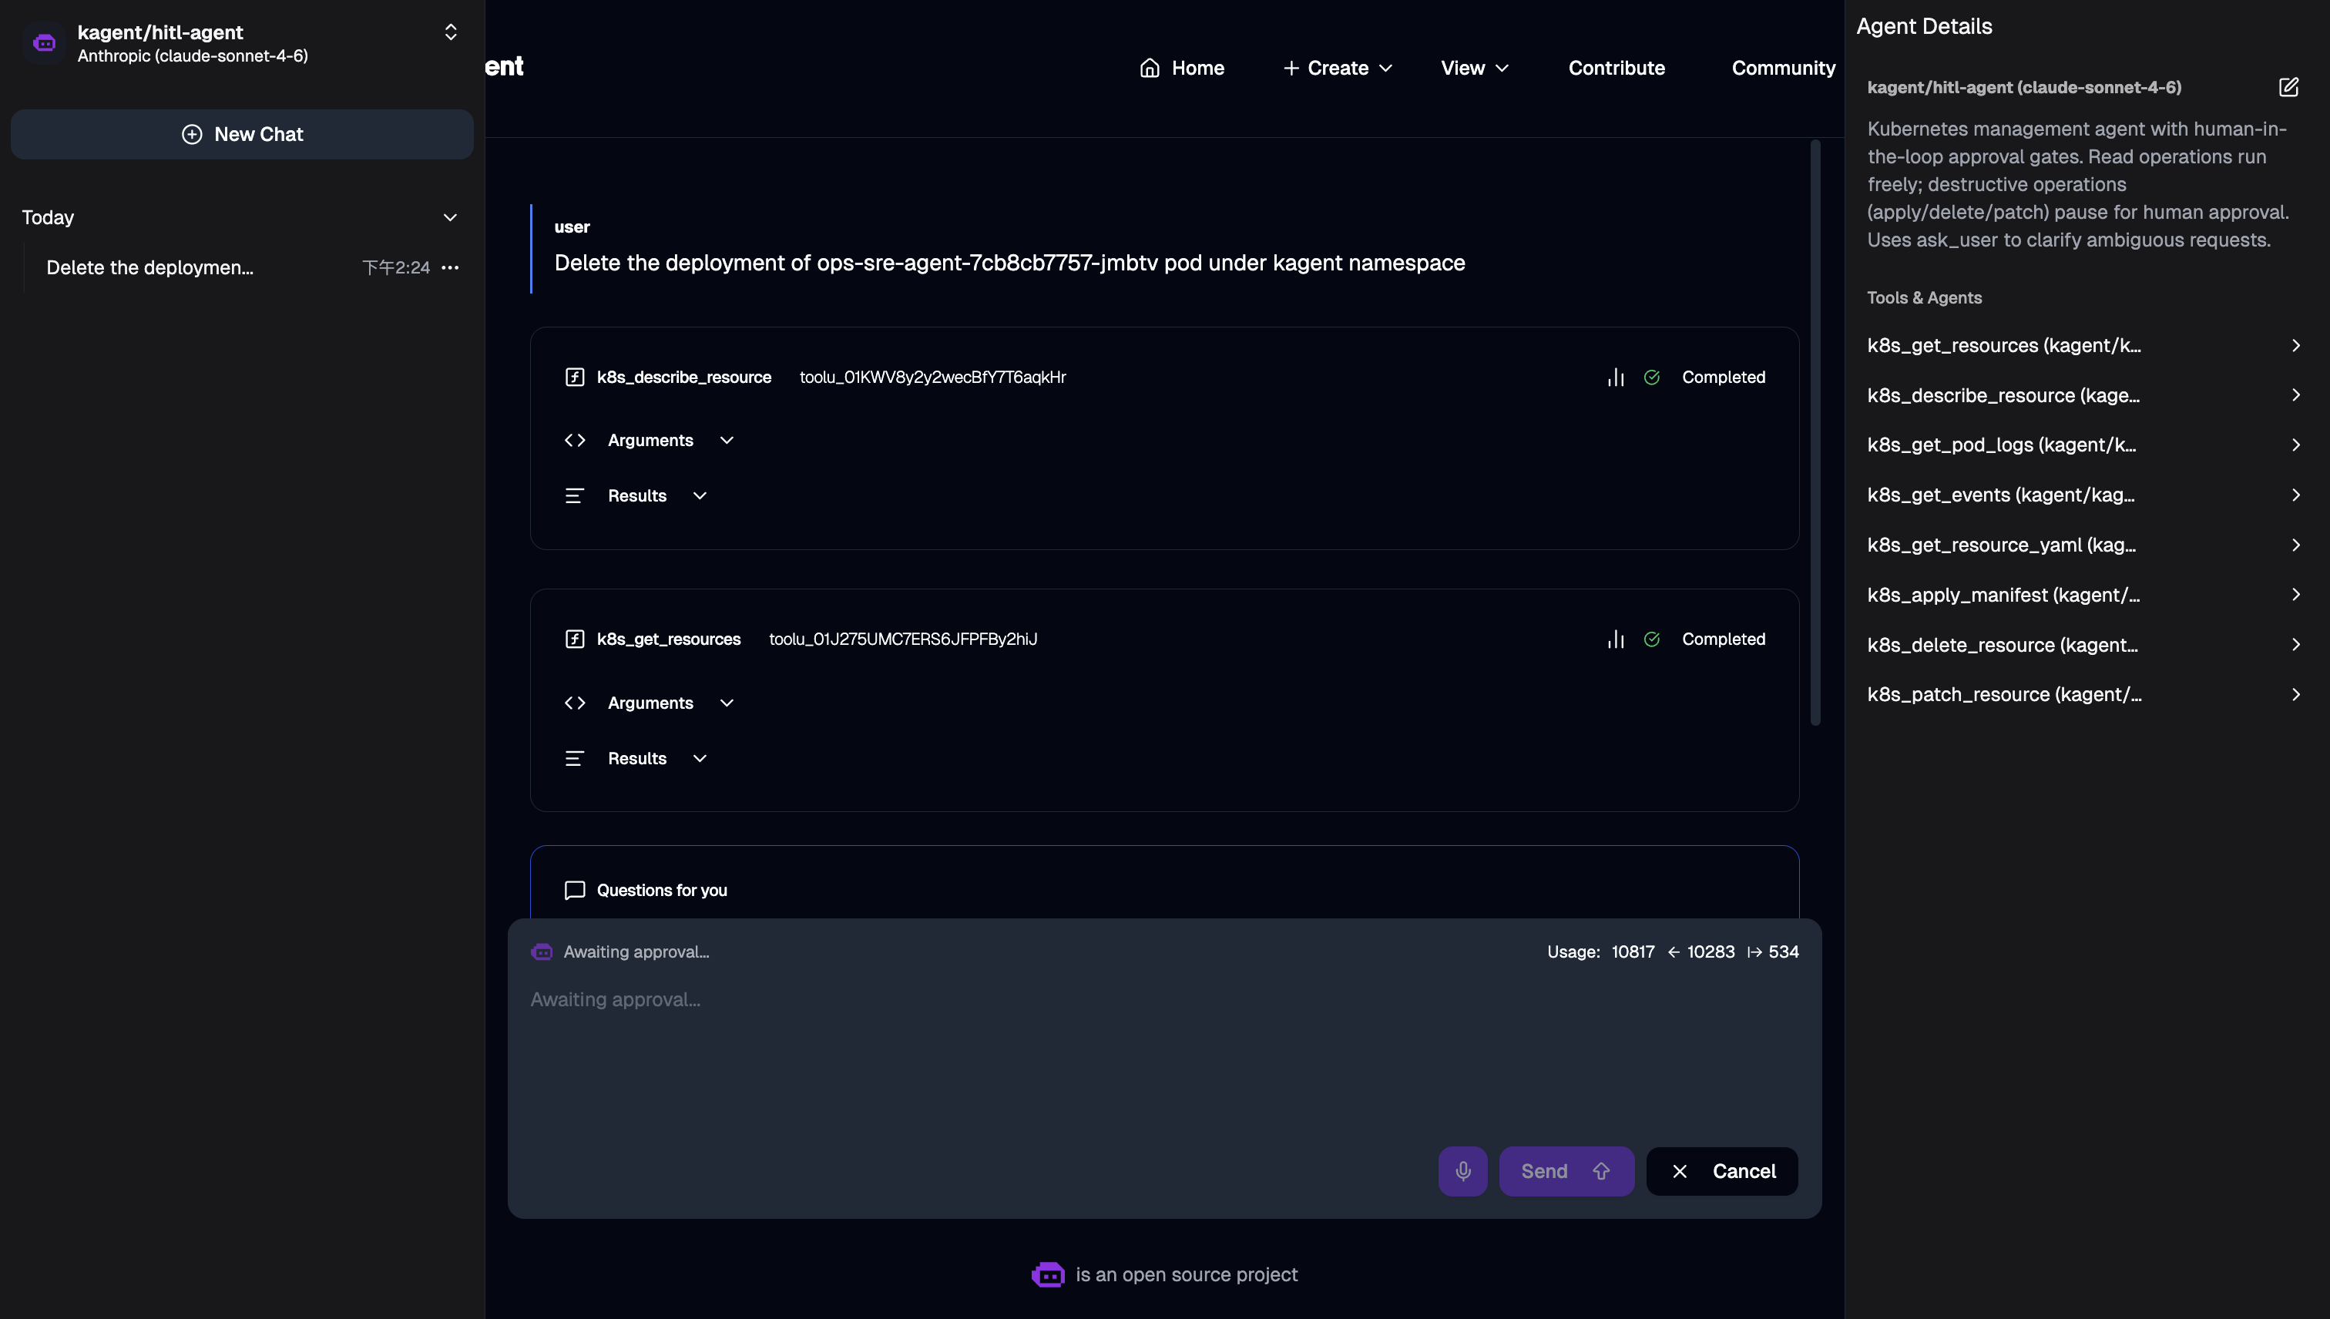Open the Create menu
The width and height of the screenshot is (2330, 1319).
(x=1337, y=68)
